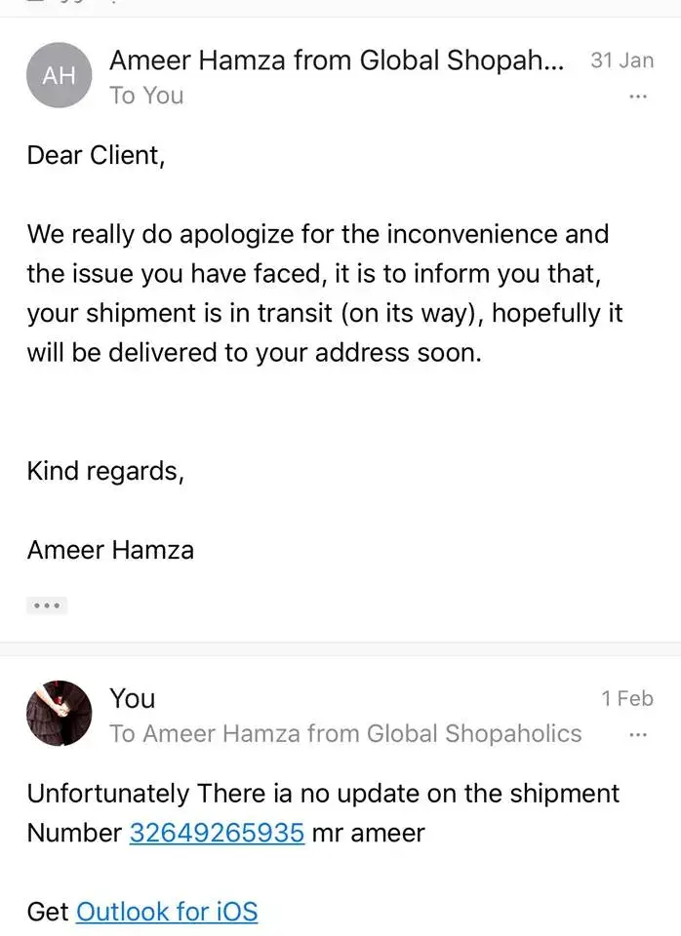Tap the "Dear Client," greeting line

click(96, 156)
